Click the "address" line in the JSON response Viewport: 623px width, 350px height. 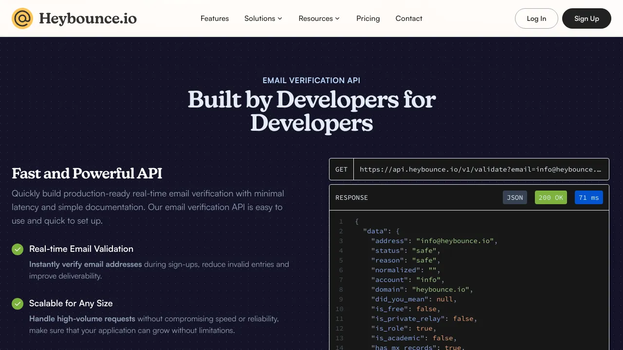[x=434, y=241]
